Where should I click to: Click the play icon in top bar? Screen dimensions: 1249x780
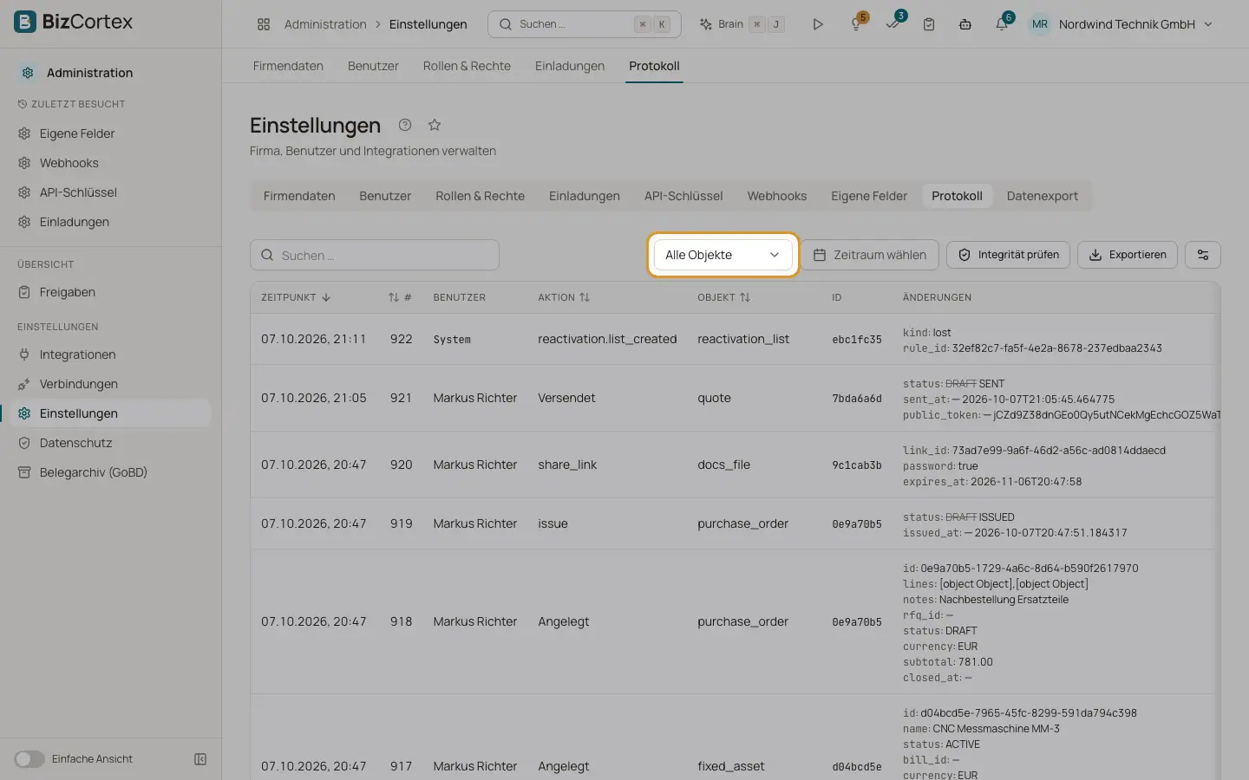[x=817, y=24]
